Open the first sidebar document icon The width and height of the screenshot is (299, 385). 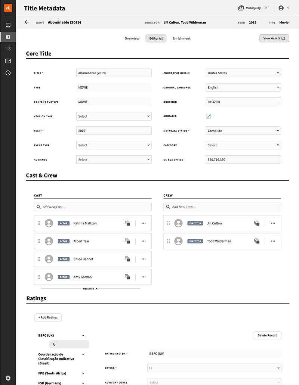coord(8,25)
